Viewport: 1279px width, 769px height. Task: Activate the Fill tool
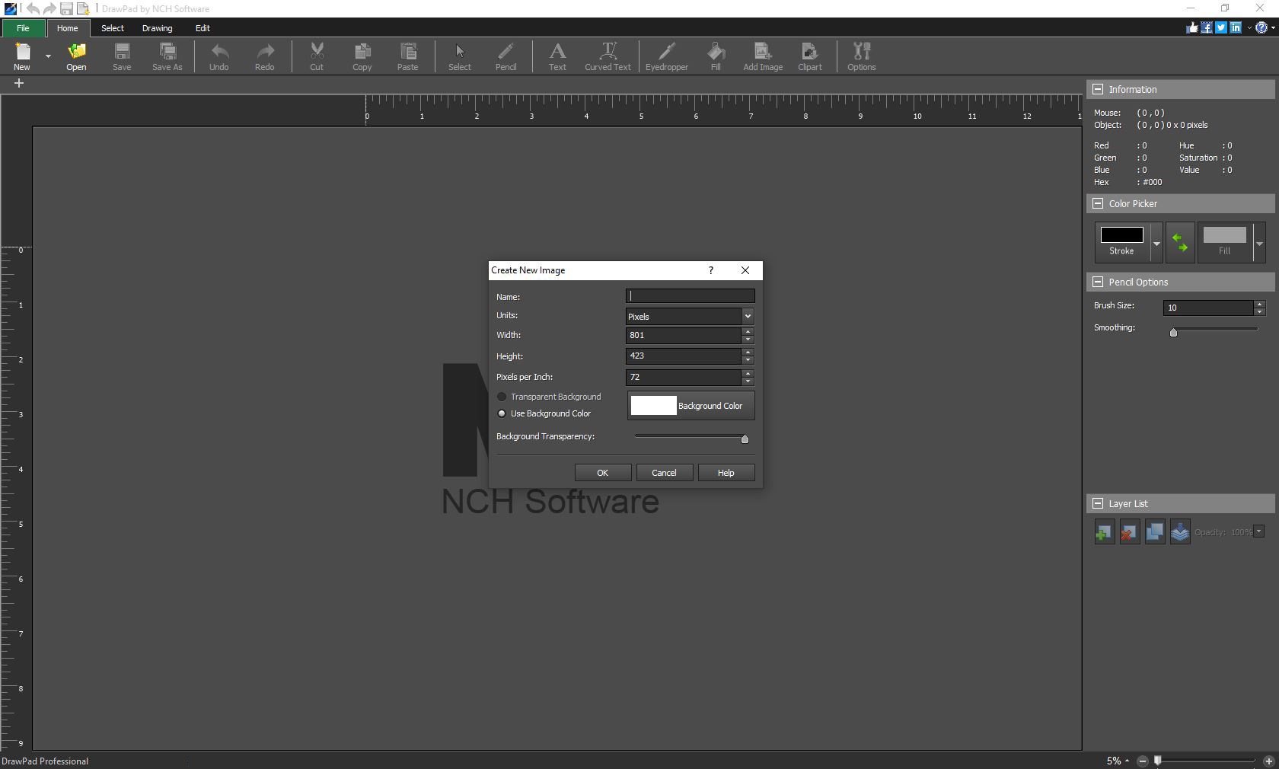click(x=715, y=56)
